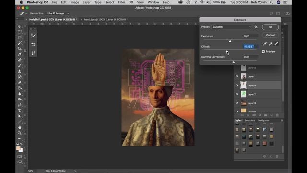This screenshot has height=173, width=307.
Task: Select the History Brush tool
Action: tap(20, 77)
